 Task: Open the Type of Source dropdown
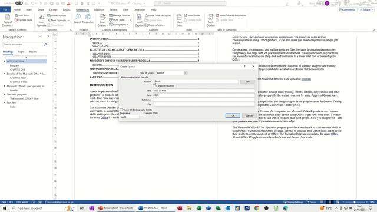click(186, 73)
